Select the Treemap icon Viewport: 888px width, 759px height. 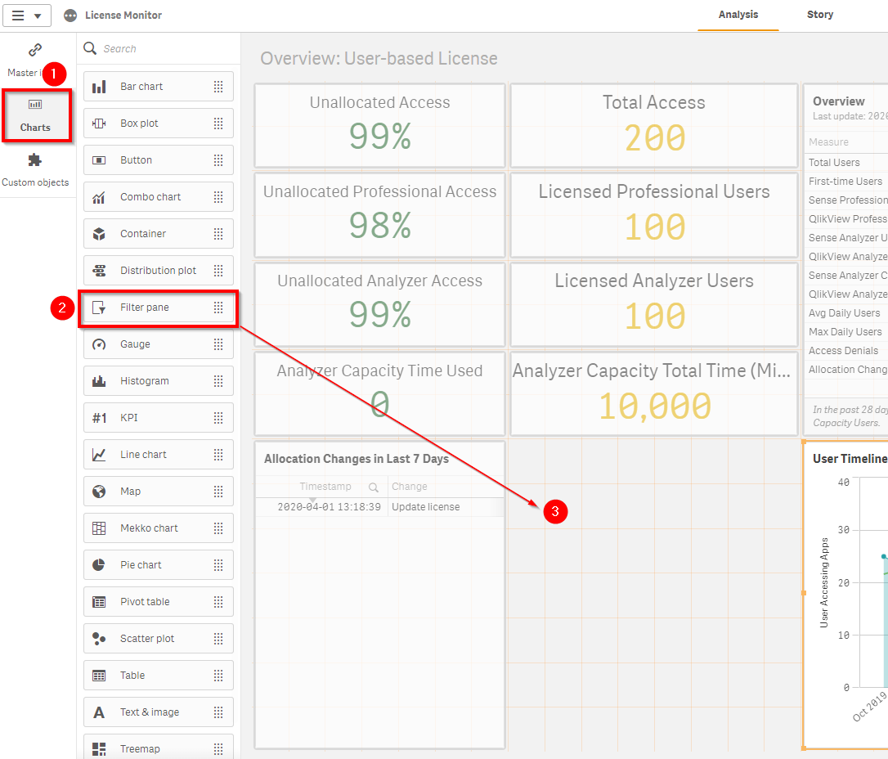(x=99, y=747)
